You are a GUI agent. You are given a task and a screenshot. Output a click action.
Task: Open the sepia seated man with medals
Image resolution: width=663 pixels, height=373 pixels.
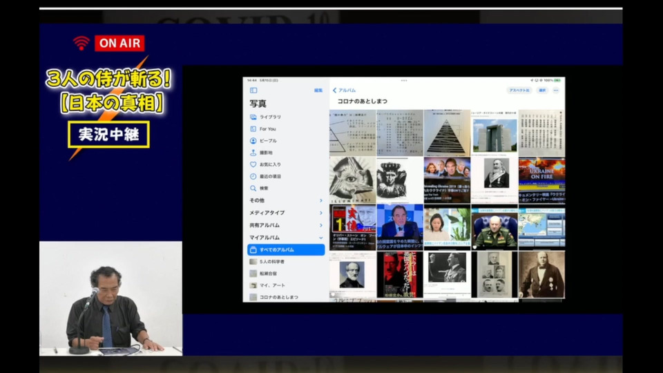click(x=541, y=275)
